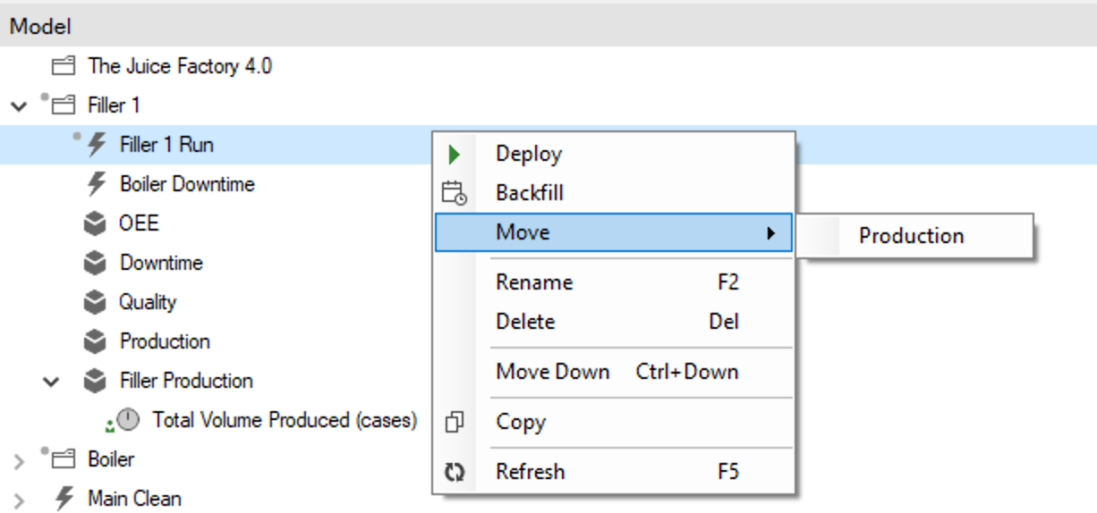The width and height of the screenshot is (1097, 513).
Task: Expand the Main Clean node
Action: [19, 500]
